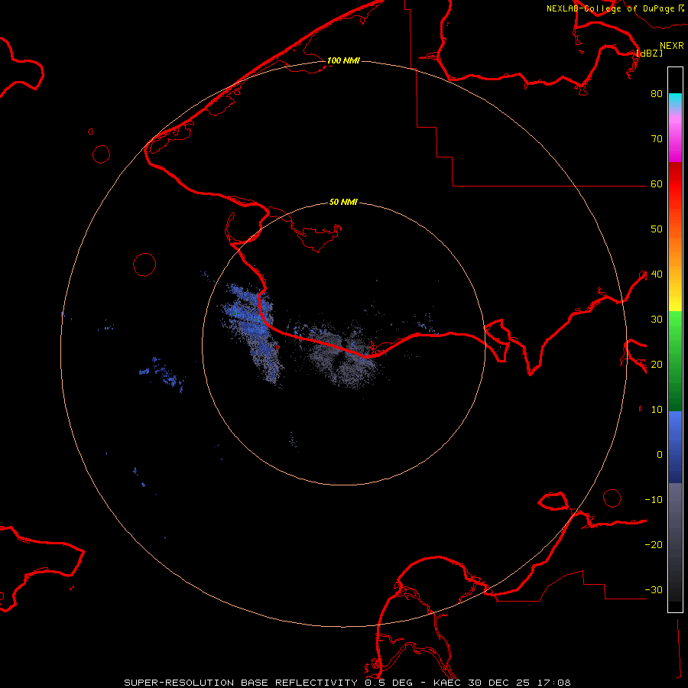Click the "KAEC 30 DEC 25 17:08" timestamp text

(502, 683)
